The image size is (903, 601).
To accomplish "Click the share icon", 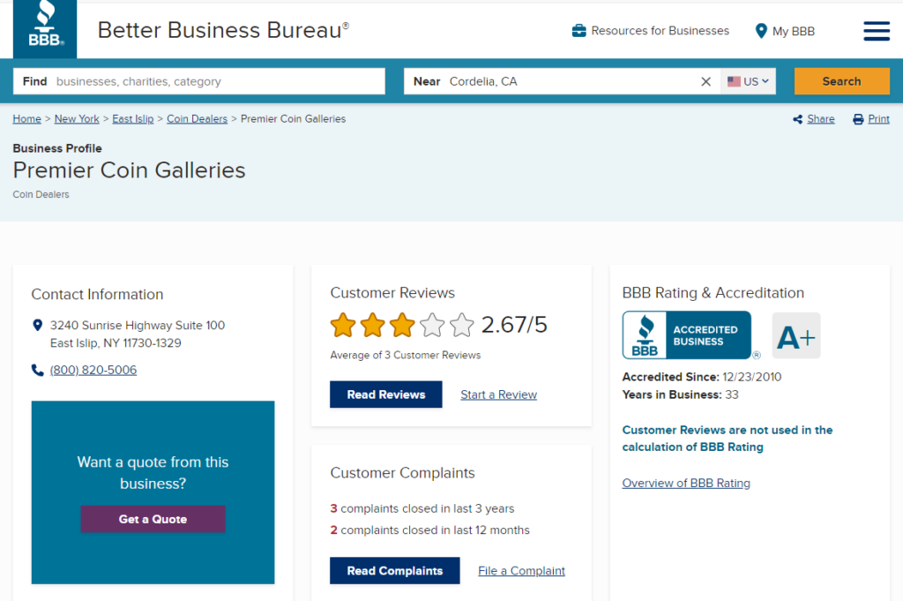I will click(x=797, y=119).
